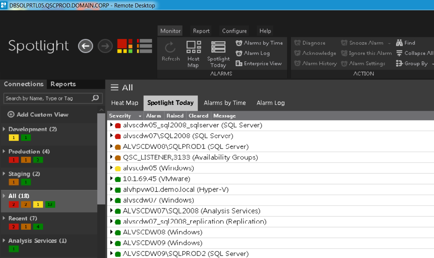Open the Report ribbon tab
Screen dimensions: 434x258
(201, 31)
